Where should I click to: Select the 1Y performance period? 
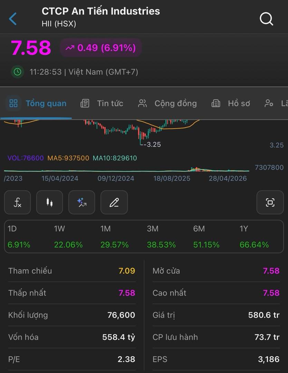[x=254, y=237]
